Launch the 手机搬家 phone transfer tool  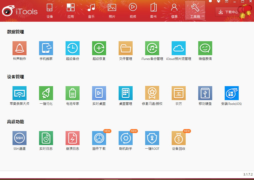46,48
